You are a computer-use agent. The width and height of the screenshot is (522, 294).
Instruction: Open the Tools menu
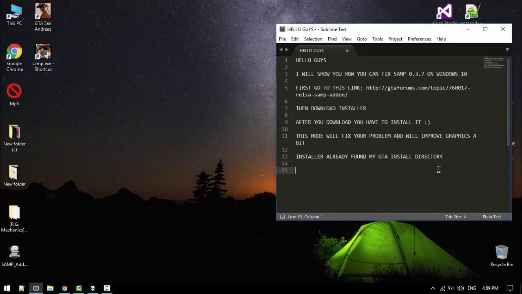377,39
